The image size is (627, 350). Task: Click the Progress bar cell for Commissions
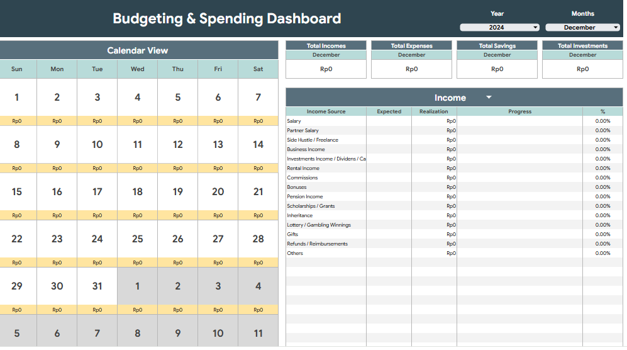(x=519, y=178)
